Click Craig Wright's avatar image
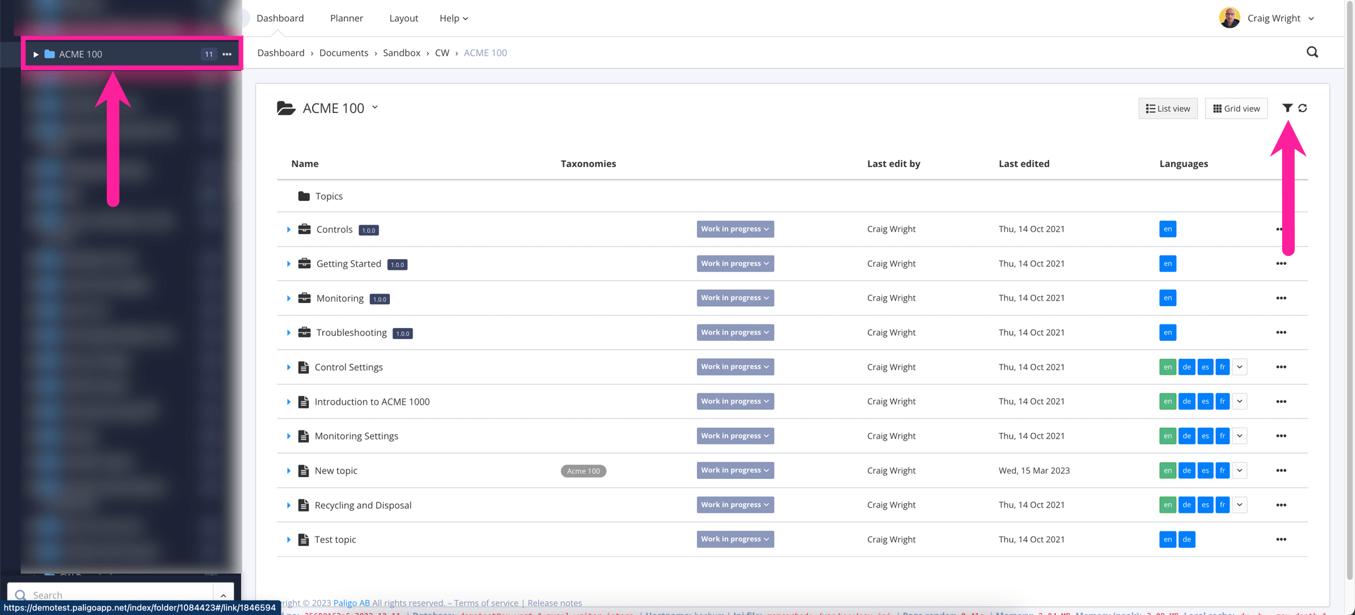This screenshot has height=615, width=1355. (x=1229, y=18)
